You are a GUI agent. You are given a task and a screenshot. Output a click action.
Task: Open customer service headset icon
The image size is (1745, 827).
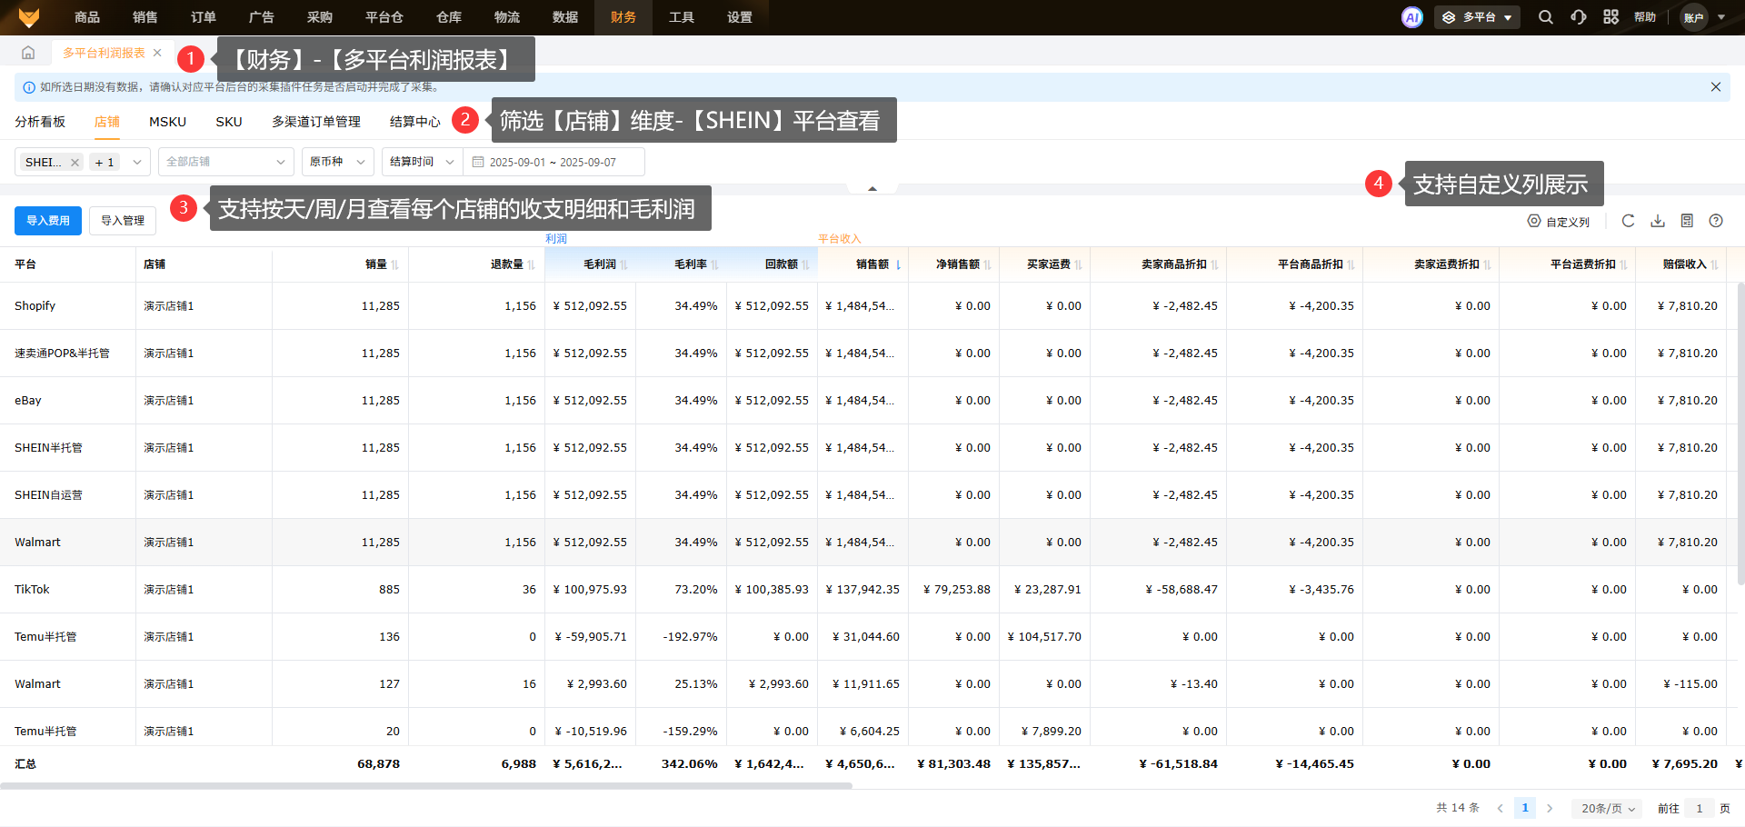[x=1579, y=17]
